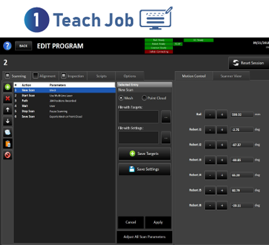The image size is (269, 245).
Task: Switch to the Scanner View tab
Action: [x=231, y=76]
